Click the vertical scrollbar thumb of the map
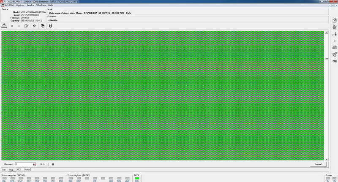Image resolution: width=338 pixels, height=182 pixels. click(327, 59)
